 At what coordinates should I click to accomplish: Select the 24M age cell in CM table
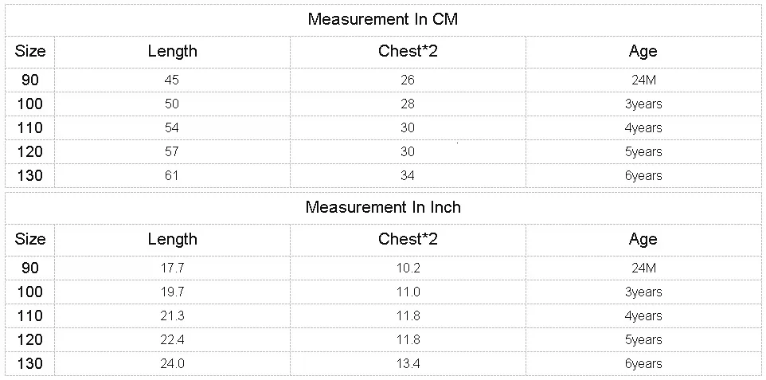pyautogui.click(x=643, y=80)
